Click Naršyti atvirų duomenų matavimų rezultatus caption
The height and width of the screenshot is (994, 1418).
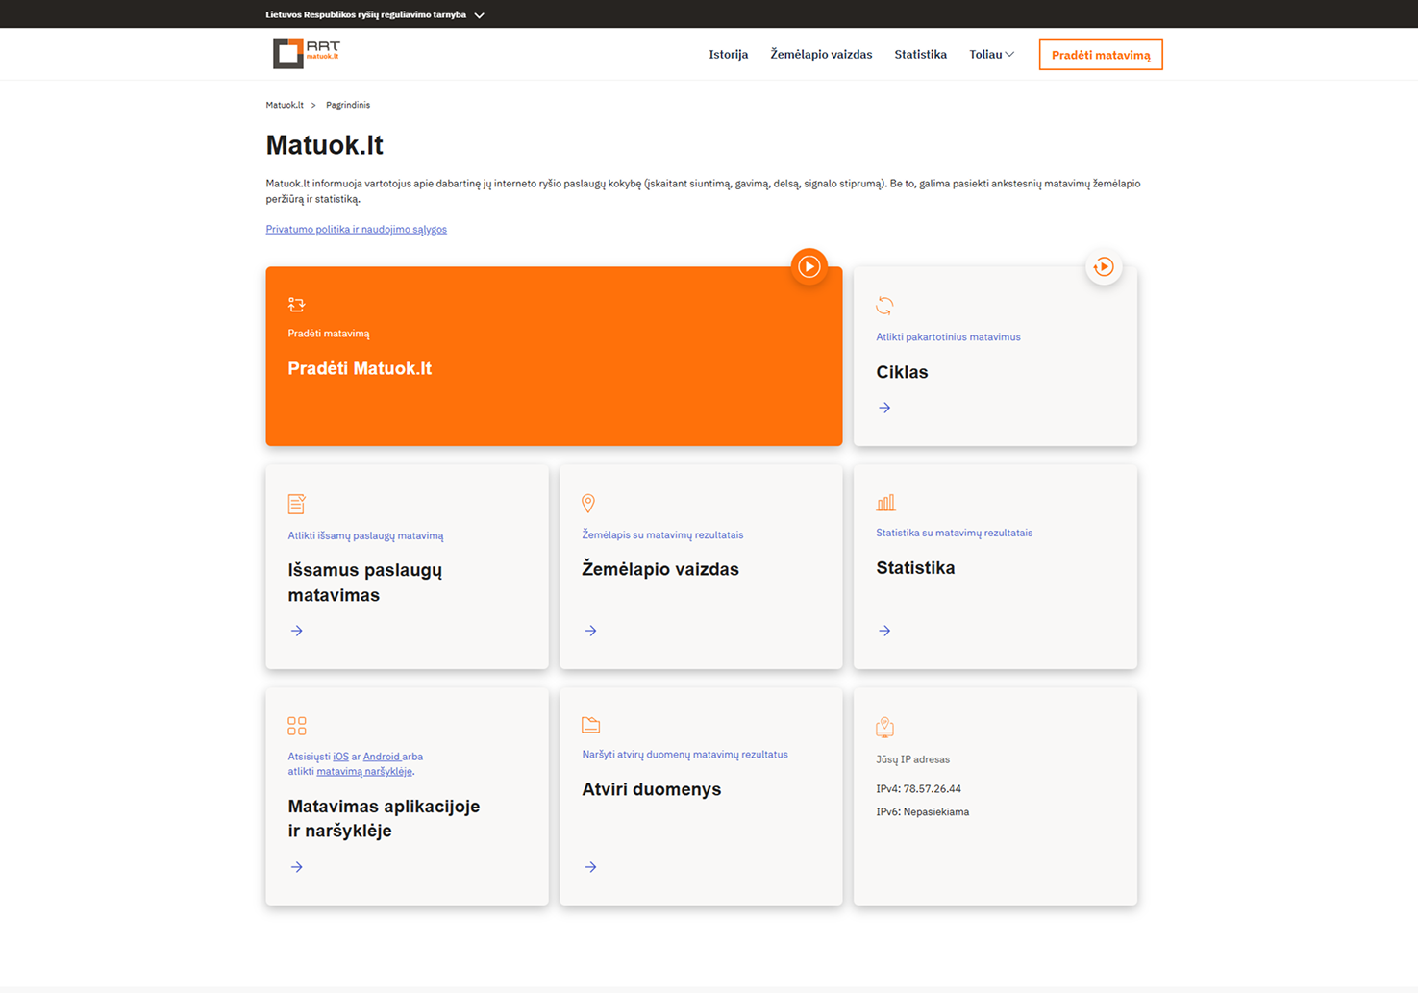[684, 755]
